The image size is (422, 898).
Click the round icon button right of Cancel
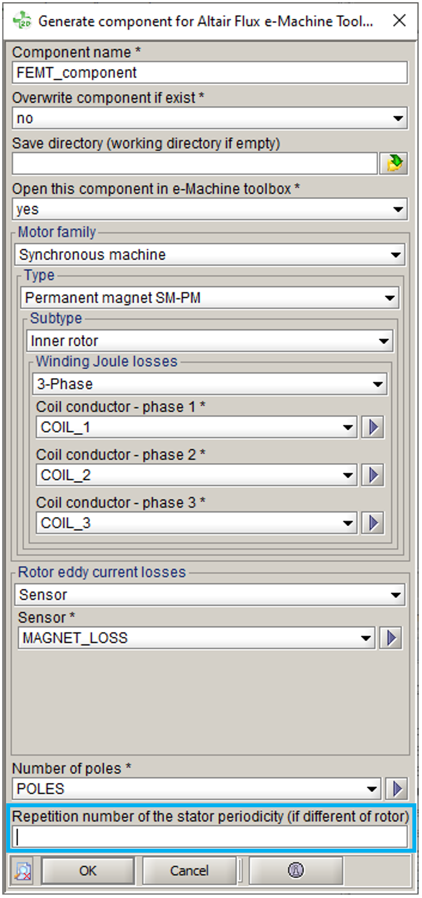pos(296,871)
